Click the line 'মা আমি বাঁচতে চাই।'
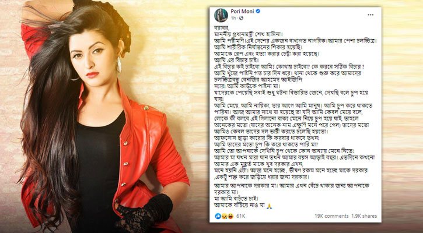This screenshot has height=233, width=423. [233, 199]
